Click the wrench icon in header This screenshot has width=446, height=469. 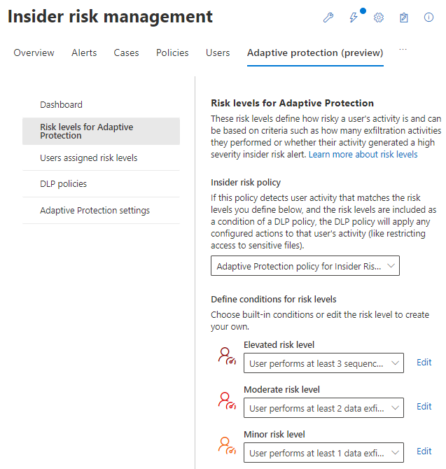coord(328,17)
